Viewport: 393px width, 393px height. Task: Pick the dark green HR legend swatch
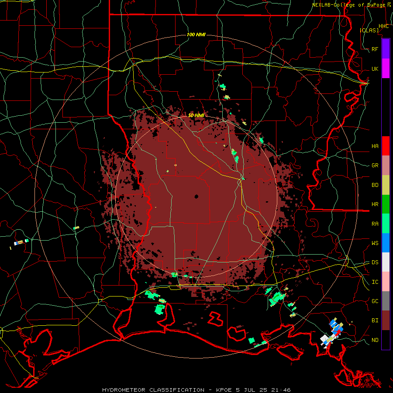click(386, 204)
